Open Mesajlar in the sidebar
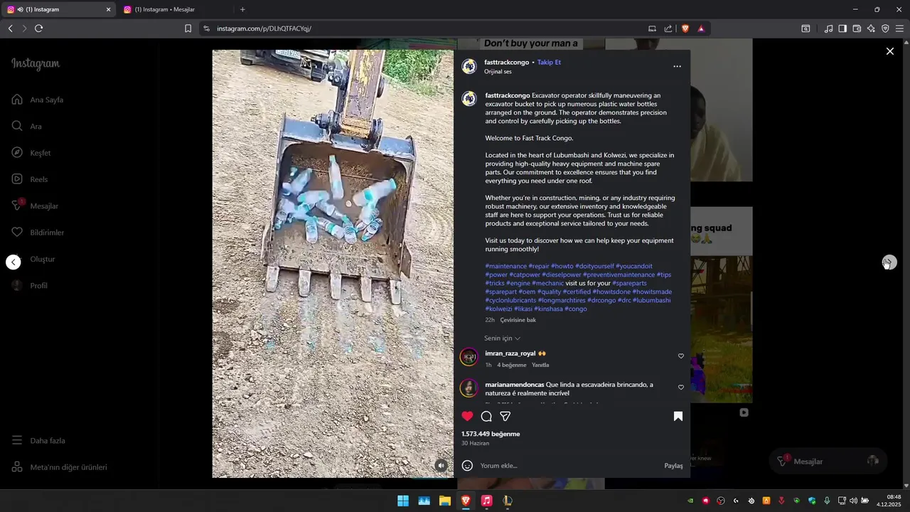The image size is (910, 512). [35, 206]
